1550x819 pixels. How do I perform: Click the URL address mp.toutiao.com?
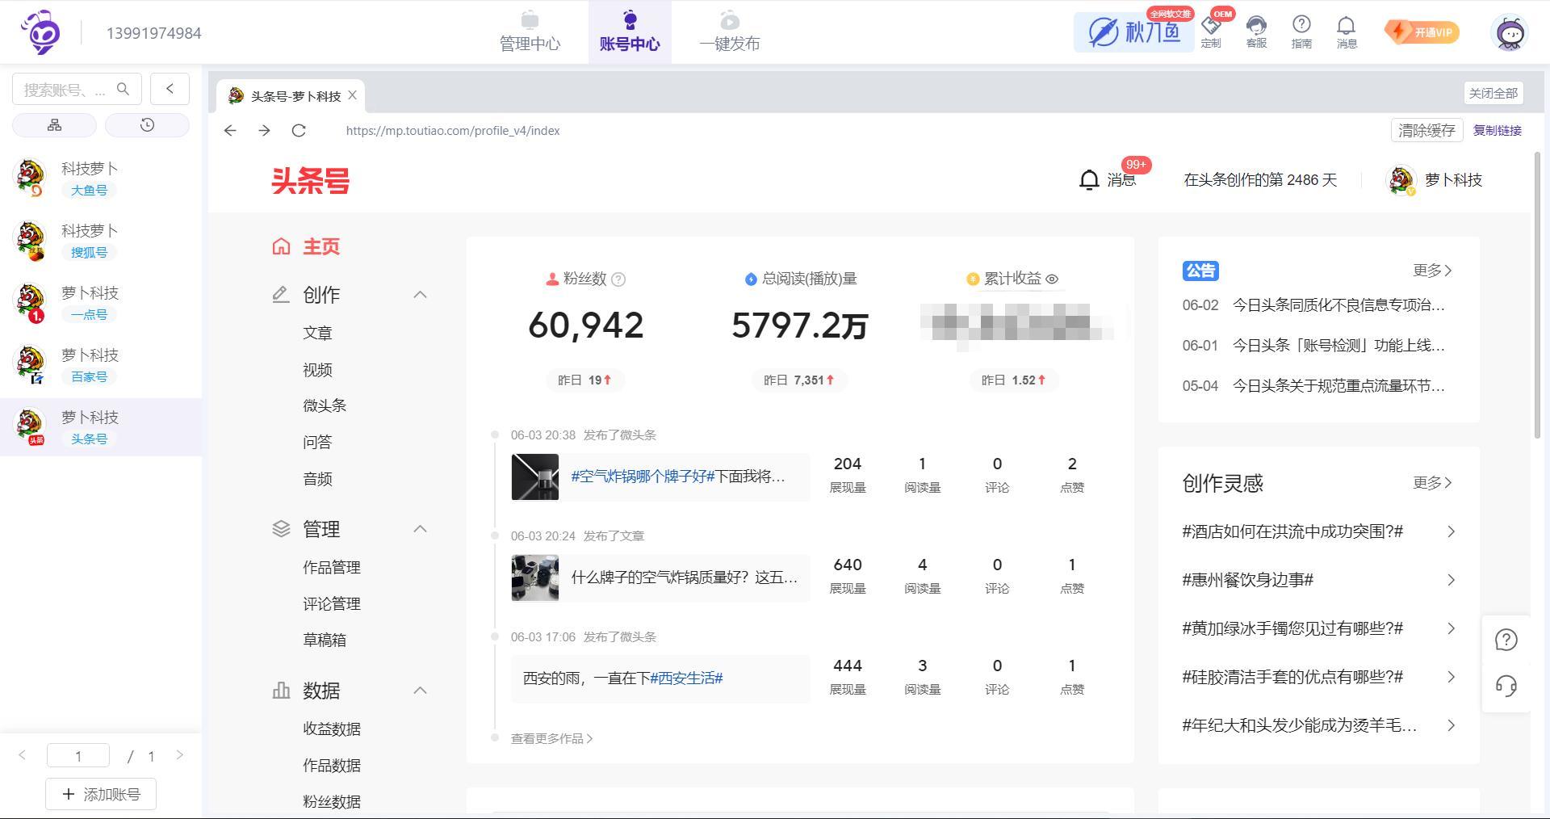pos(453,130)
